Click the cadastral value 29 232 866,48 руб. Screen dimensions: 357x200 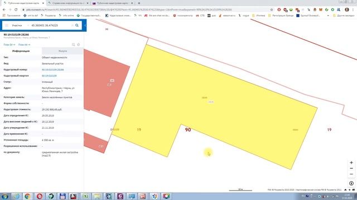pyautogui.click(x=52, y=109)
